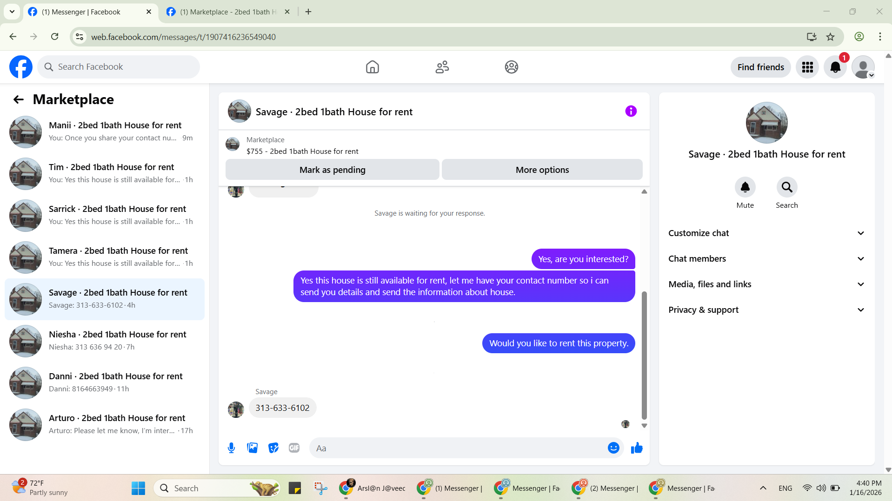The width and height of the screenshot is (892, 501).
Task: Show hidden system tray icons
Action: pos(763,488)
